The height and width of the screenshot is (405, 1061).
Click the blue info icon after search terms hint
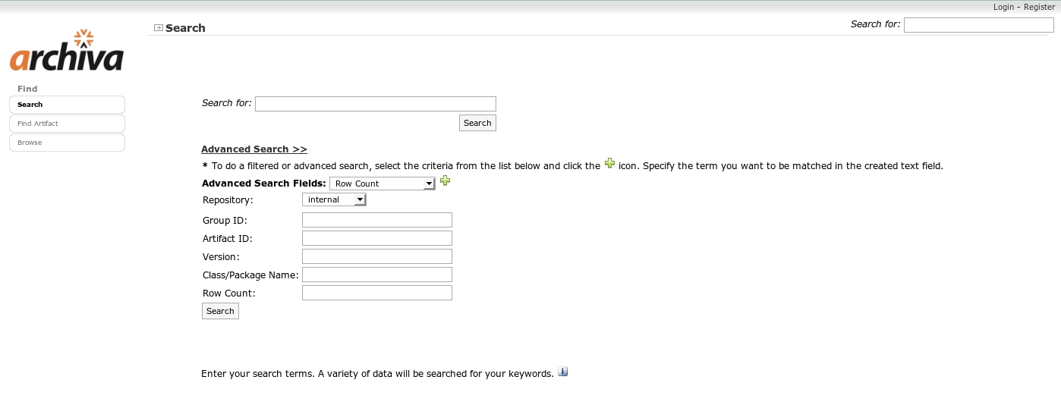click(562, 372)
